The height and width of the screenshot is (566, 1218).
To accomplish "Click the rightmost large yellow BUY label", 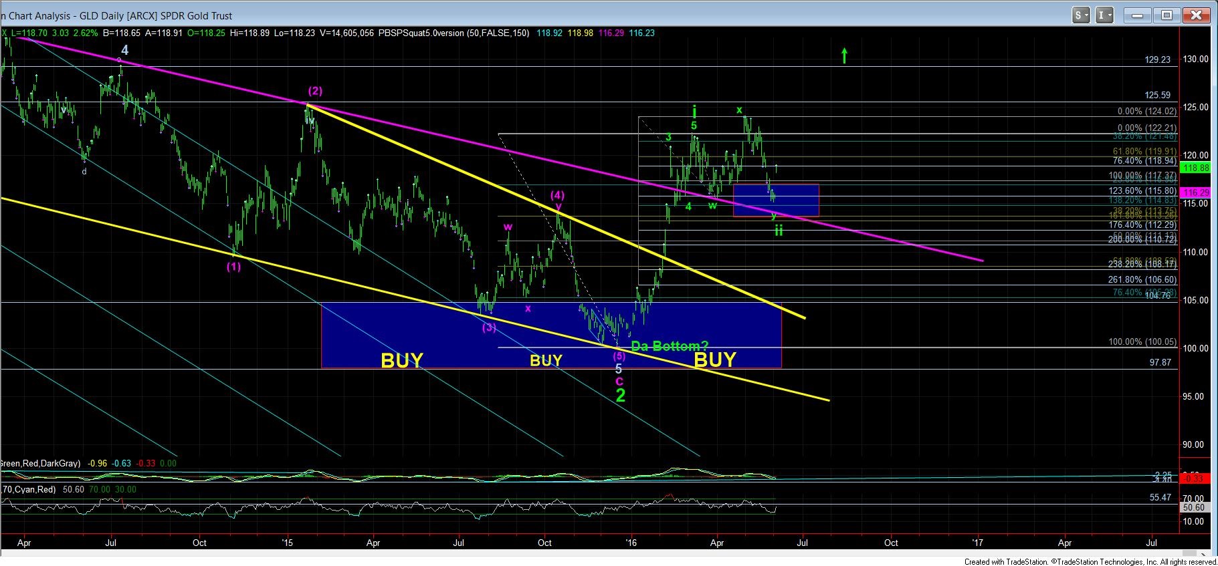I will coord(715,360).
